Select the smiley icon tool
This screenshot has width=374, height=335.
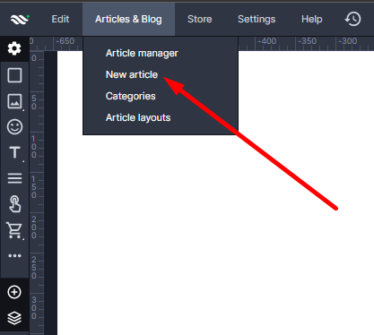click(x=14, y=127)
